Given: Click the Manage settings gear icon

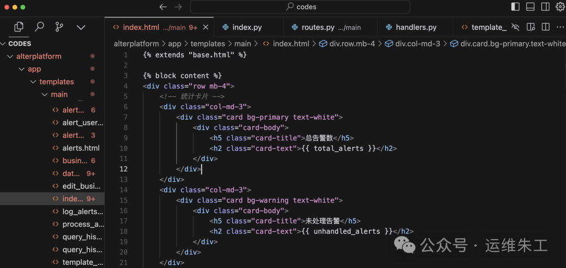Looking at the screenshot, I should coord(560,7).
